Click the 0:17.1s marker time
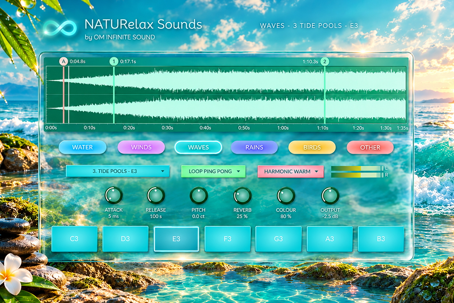454x303 pixels. pos(128,61)
